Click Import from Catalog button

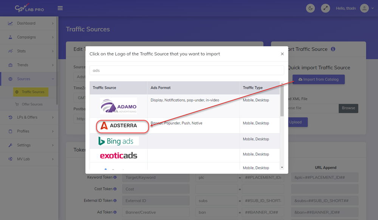[318, 79]
